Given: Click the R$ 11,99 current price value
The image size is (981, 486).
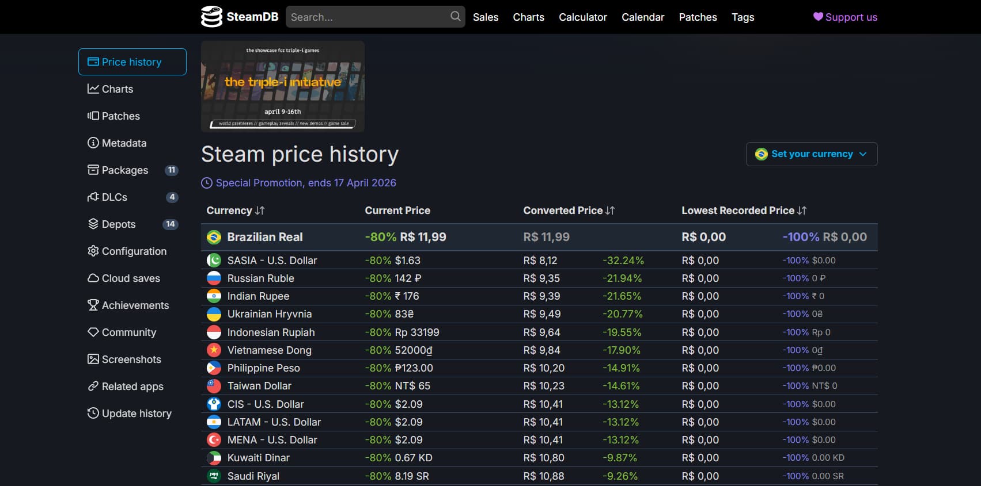Looking at the screenshot, I should [x=423, y=237].
